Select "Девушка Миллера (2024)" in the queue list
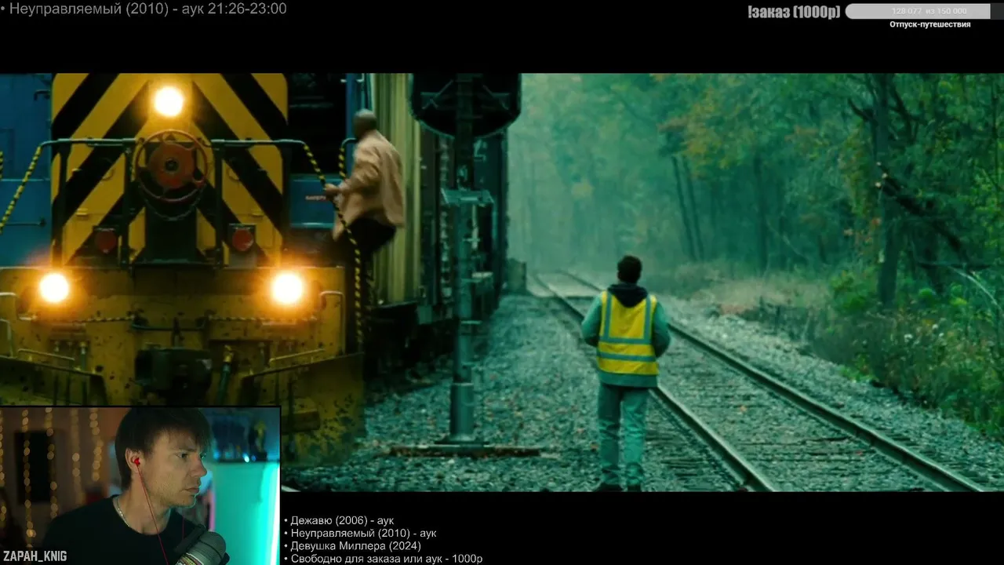Viewport: 1004px width, 565px height. [x=355, y=546]
